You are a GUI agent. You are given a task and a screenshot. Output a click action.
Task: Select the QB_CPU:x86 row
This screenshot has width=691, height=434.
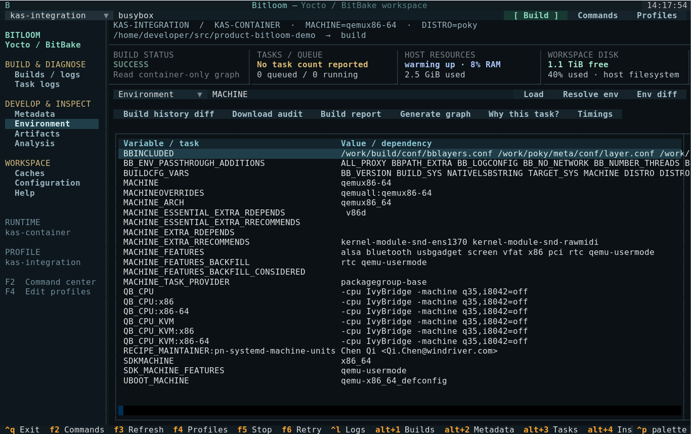[400, 302]
